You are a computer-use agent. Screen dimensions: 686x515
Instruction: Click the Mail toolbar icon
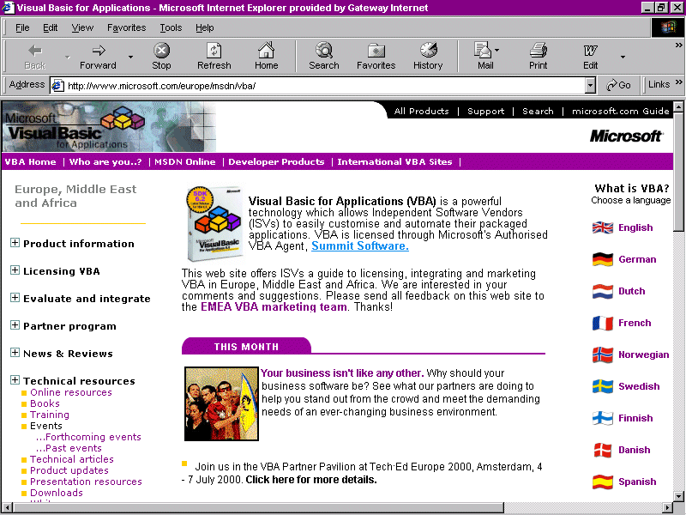[x=483, y=51]
